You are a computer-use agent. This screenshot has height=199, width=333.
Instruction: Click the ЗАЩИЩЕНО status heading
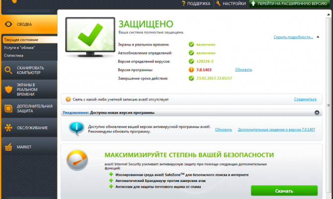point(146,24)
